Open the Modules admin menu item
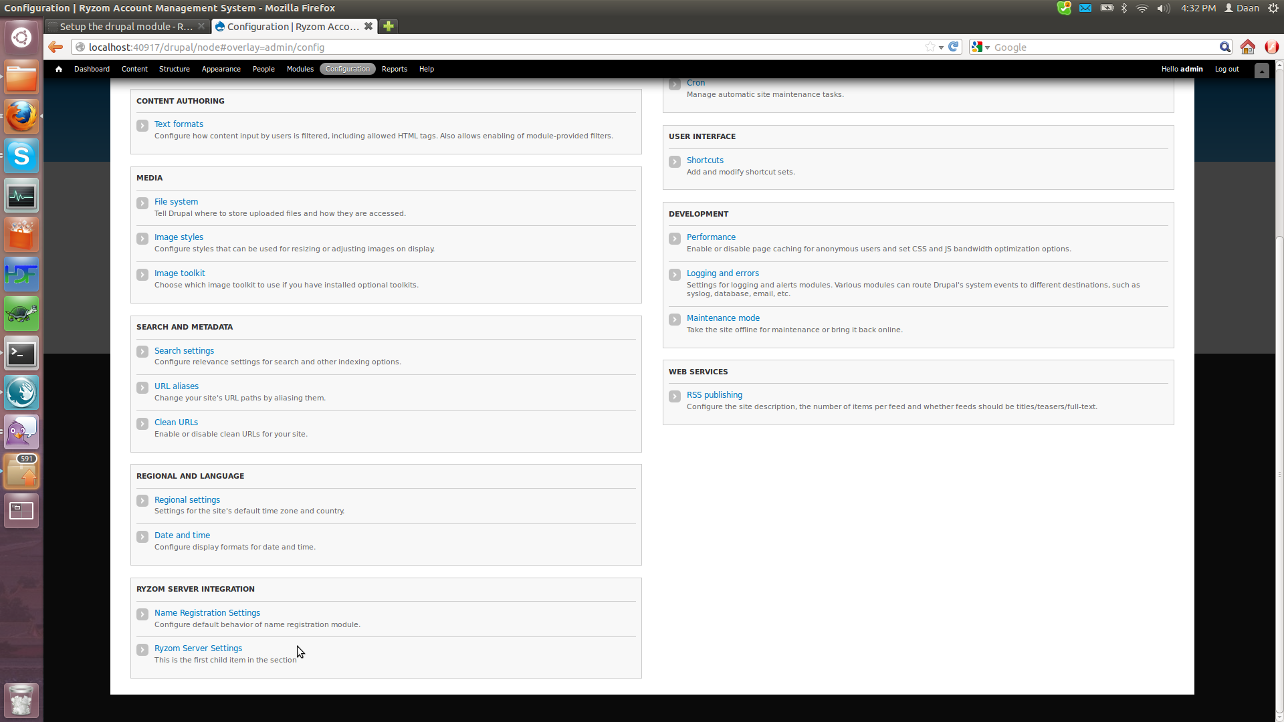This screenshot has width=1284, height=722. (300, 69)
